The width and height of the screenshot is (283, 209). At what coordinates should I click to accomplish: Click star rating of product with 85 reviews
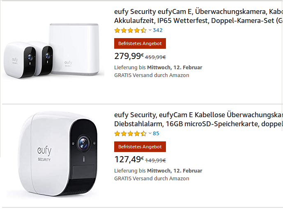click(x=130, y=134)
